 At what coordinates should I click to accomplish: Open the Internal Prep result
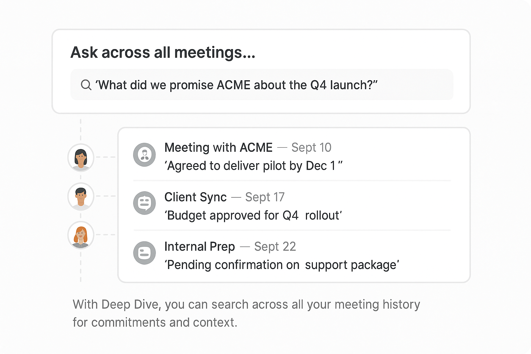click(200, 246)
